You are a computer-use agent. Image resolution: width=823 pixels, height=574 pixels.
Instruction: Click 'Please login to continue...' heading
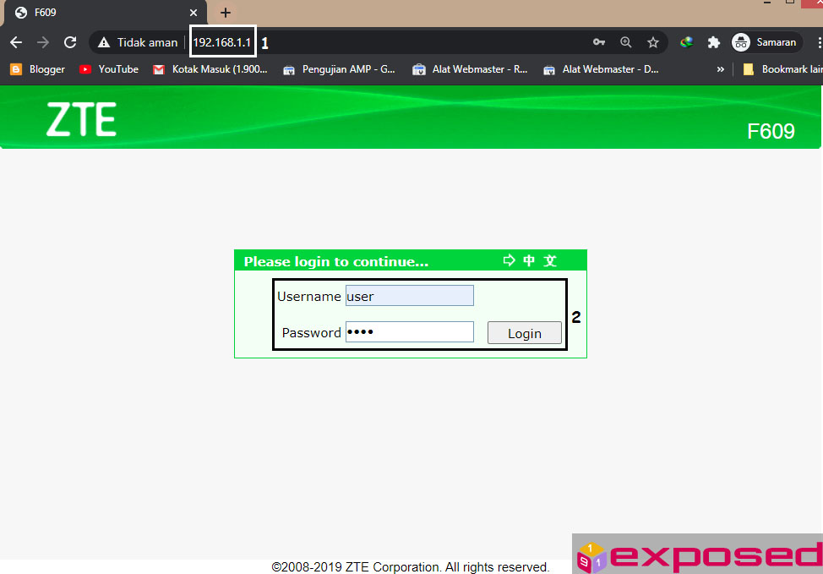pyautogui.click(x=336, y=261)
